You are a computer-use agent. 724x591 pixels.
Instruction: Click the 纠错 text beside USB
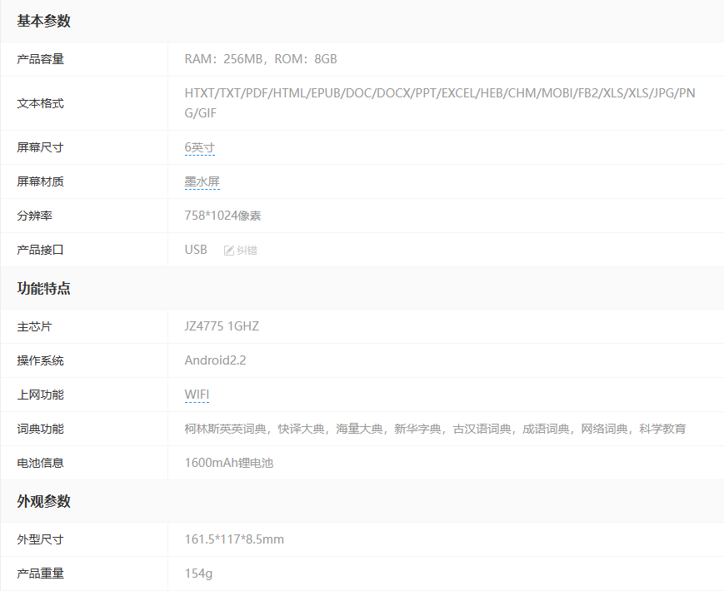tap(247, 250)
